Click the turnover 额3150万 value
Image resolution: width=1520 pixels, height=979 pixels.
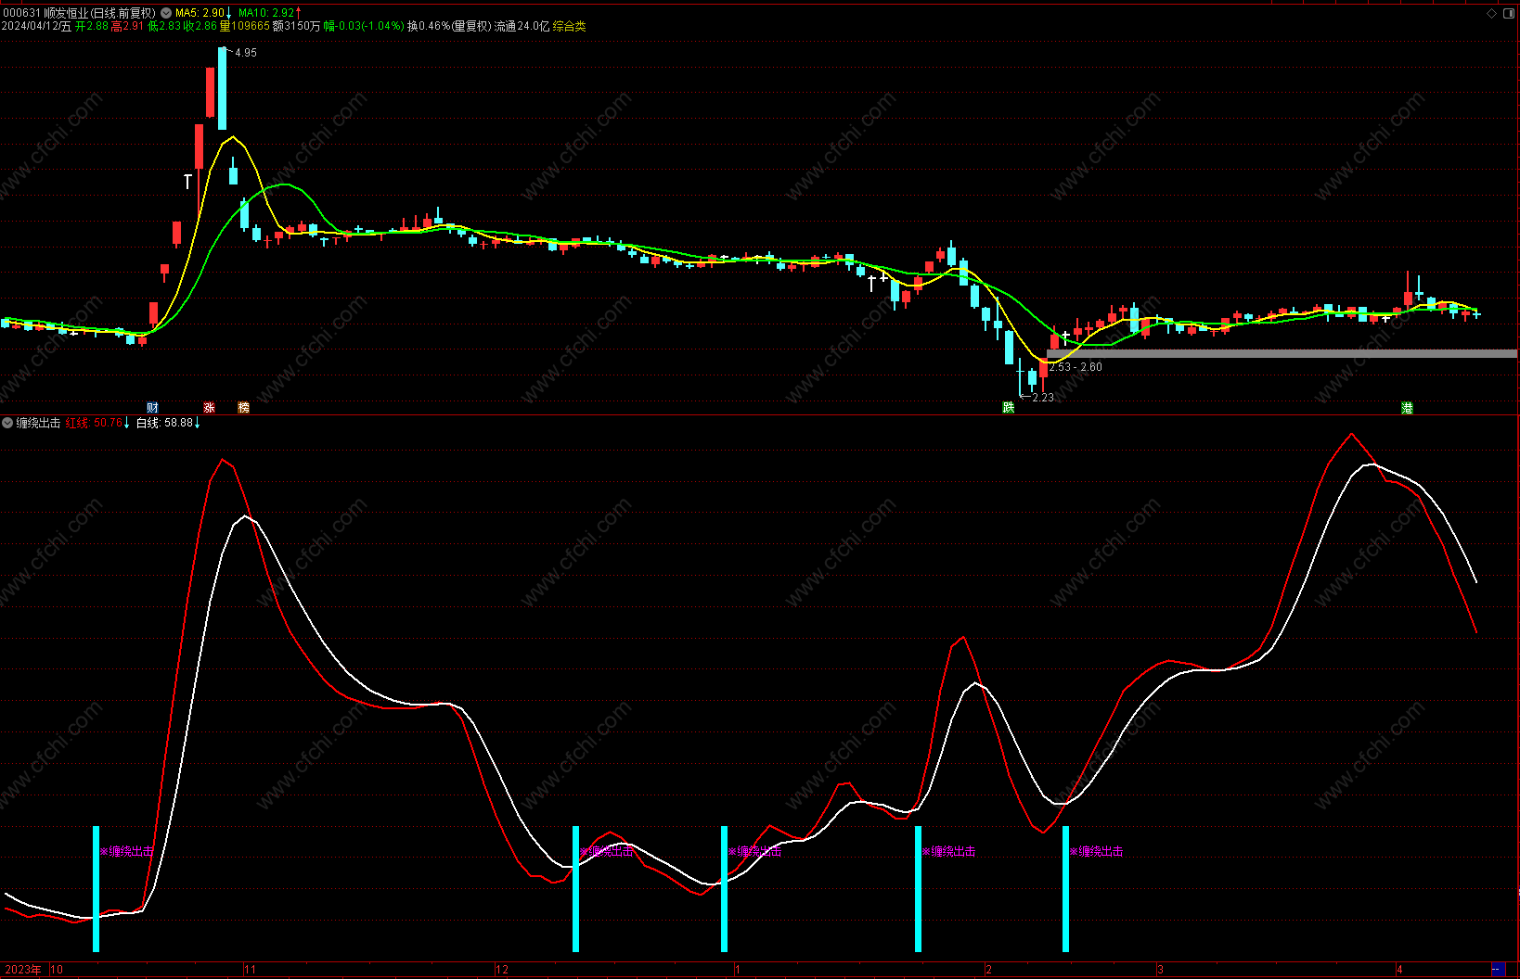[297, 26]
